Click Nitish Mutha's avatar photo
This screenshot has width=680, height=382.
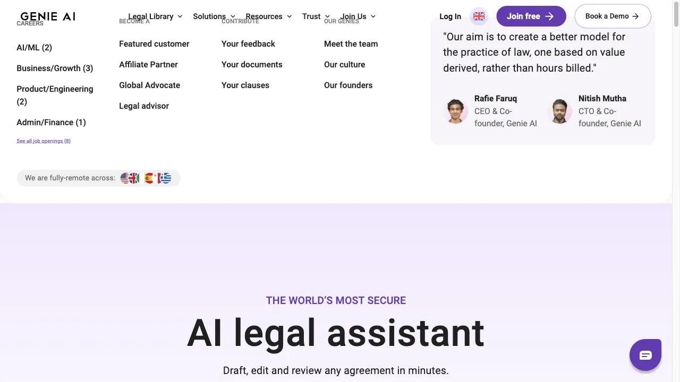559,111
